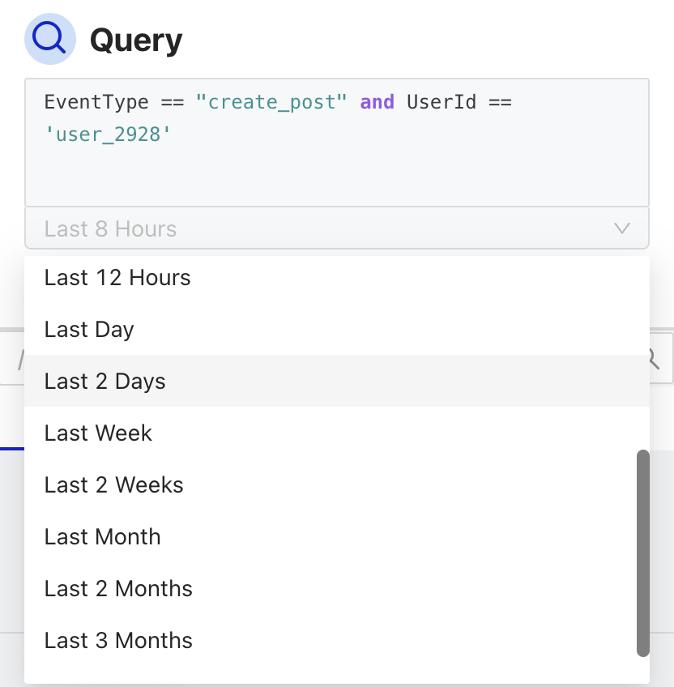Select "Last 2 Months" time range

pyautogui.click(x=118, y=589)
